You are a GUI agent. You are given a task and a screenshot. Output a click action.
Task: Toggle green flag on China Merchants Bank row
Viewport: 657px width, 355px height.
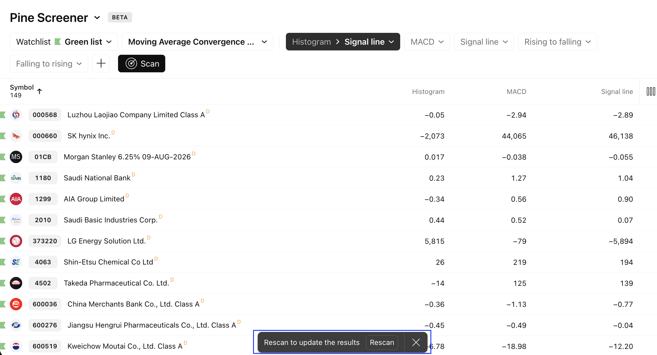coord(3,304)
